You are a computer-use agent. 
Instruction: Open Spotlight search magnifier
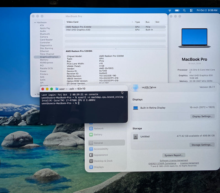[184, 10]
